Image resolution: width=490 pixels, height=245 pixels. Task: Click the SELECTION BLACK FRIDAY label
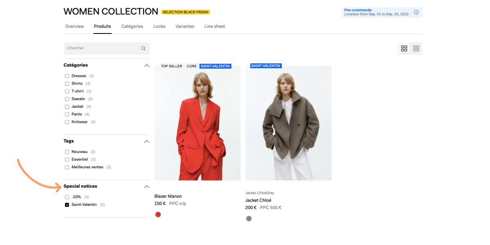(x=186, y=12)
